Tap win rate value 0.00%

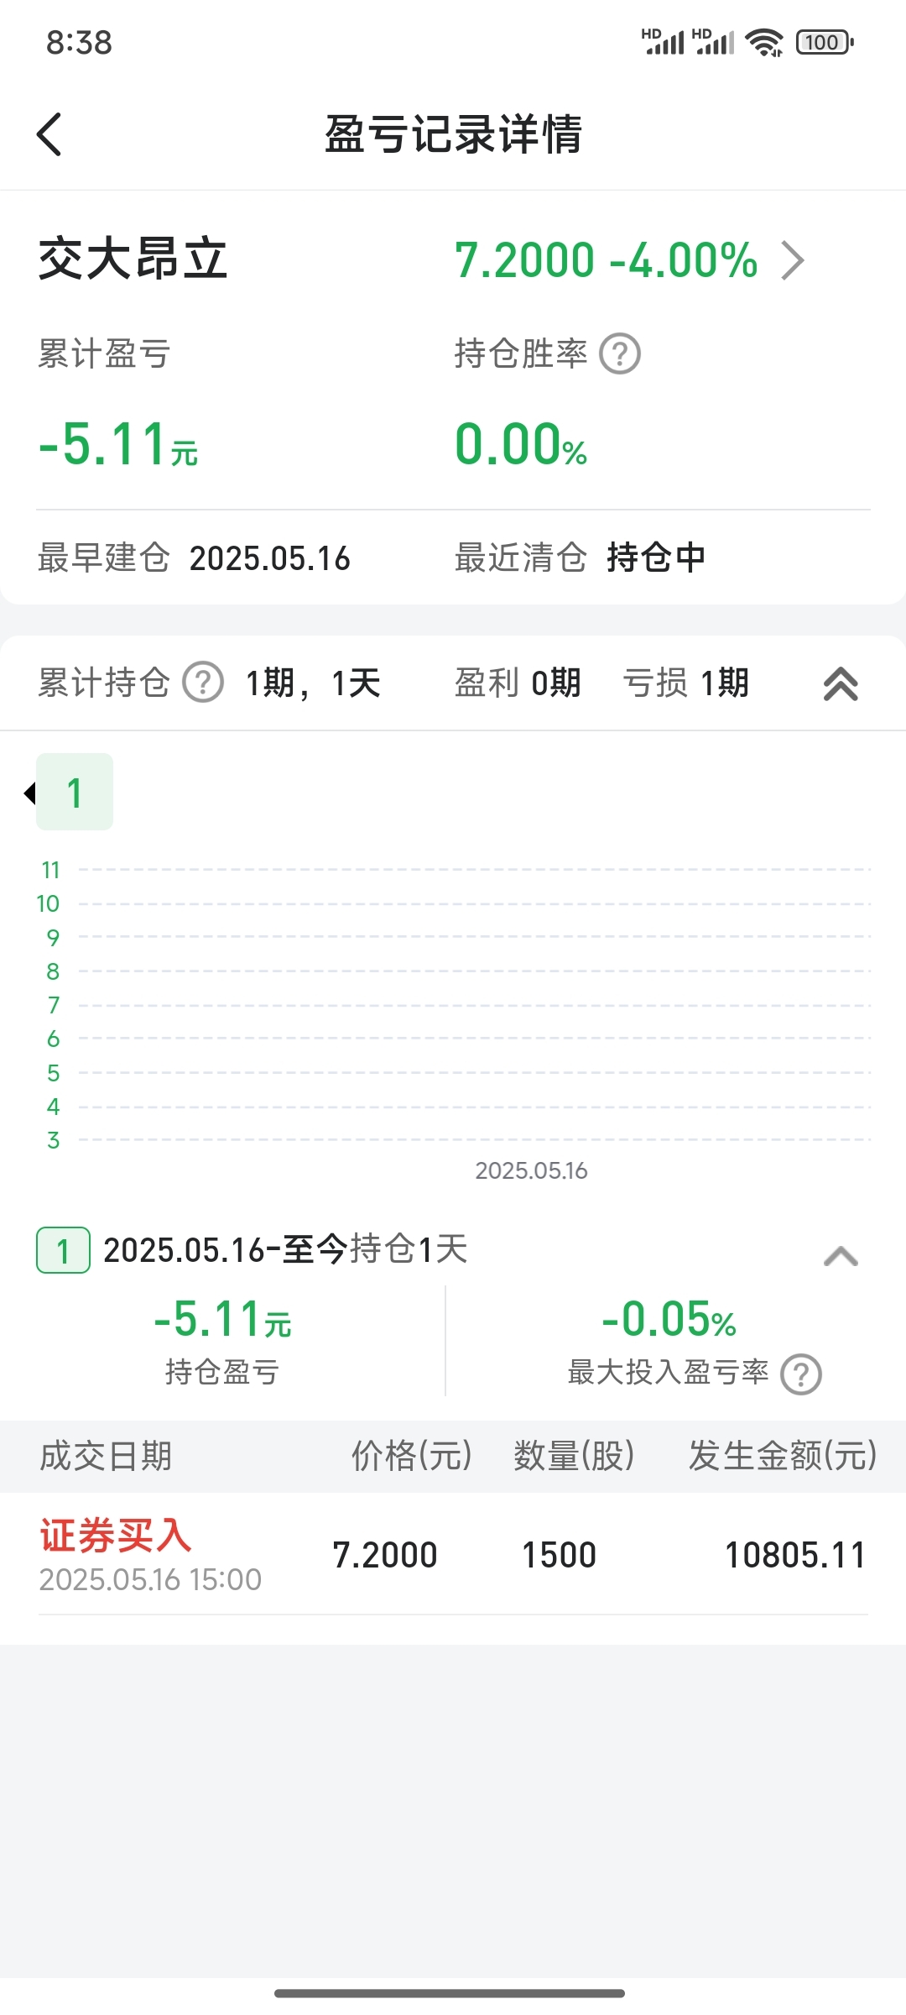[x=521, y=443]
